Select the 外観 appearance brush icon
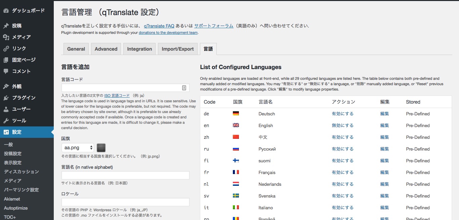Image resolution: width=459 pixels, height=220 pixels. (x=6, y=86)
